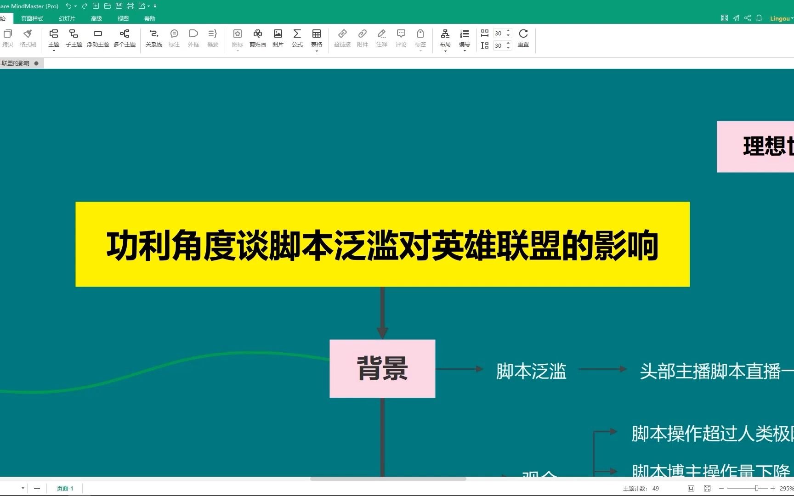Click the horizontal spacing input field
Image resolution: width=794 pixels, height=496 pixels.
pyautogui.click(x=499, y=33)
